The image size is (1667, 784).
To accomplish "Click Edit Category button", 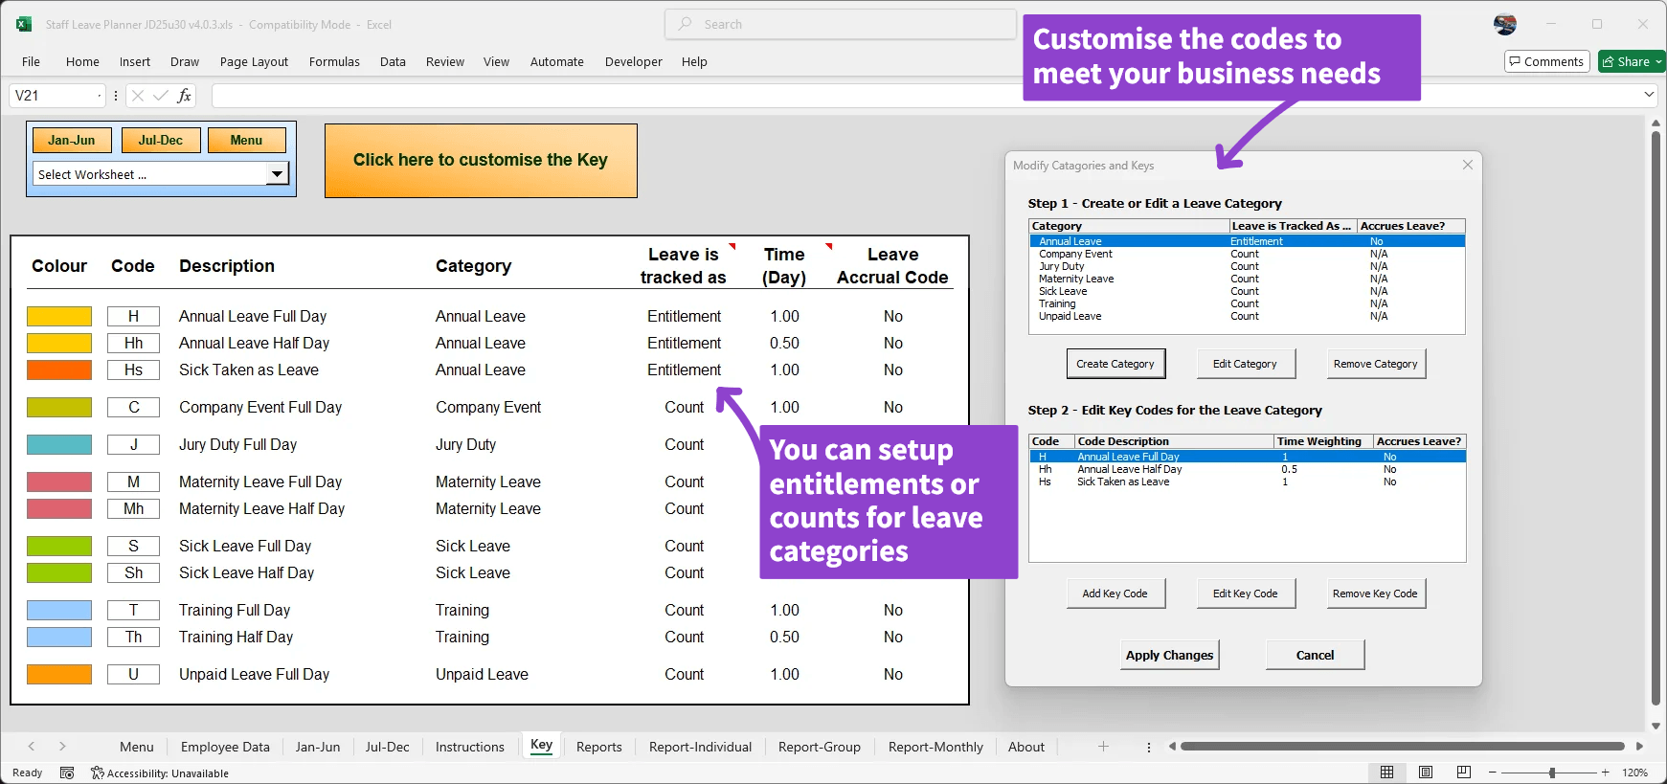I will click(x=1245, y=364).
